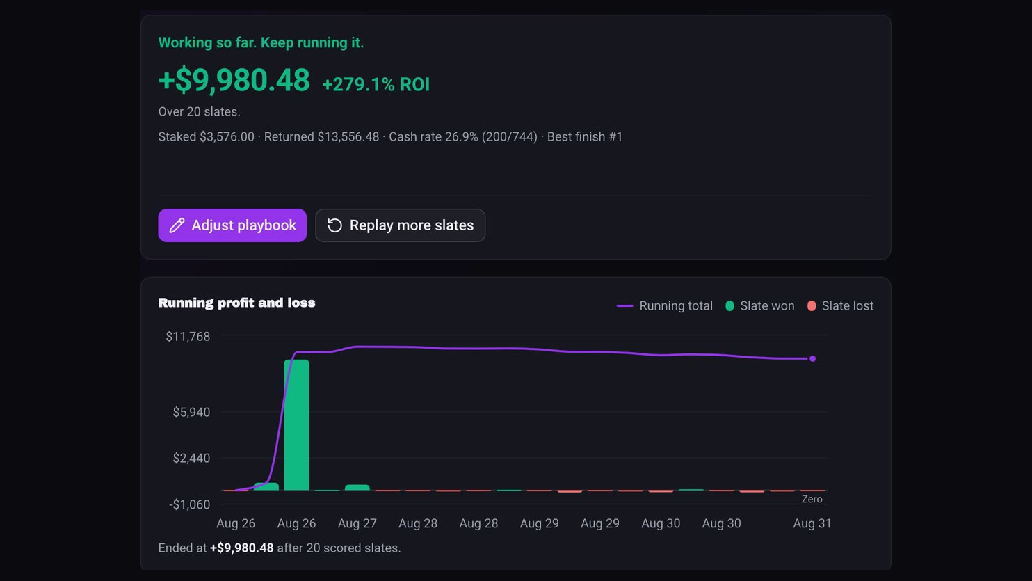The width and height of the screenshot is (1032, 581).
Task: Click the 'Working so far. Keep running it.' heading
Action: click(x=261, y=42)
